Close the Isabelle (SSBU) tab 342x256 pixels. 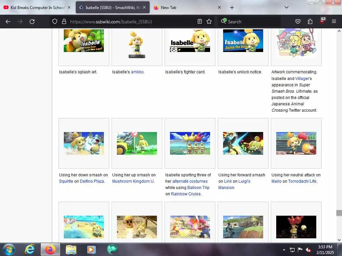coord(144,7)
